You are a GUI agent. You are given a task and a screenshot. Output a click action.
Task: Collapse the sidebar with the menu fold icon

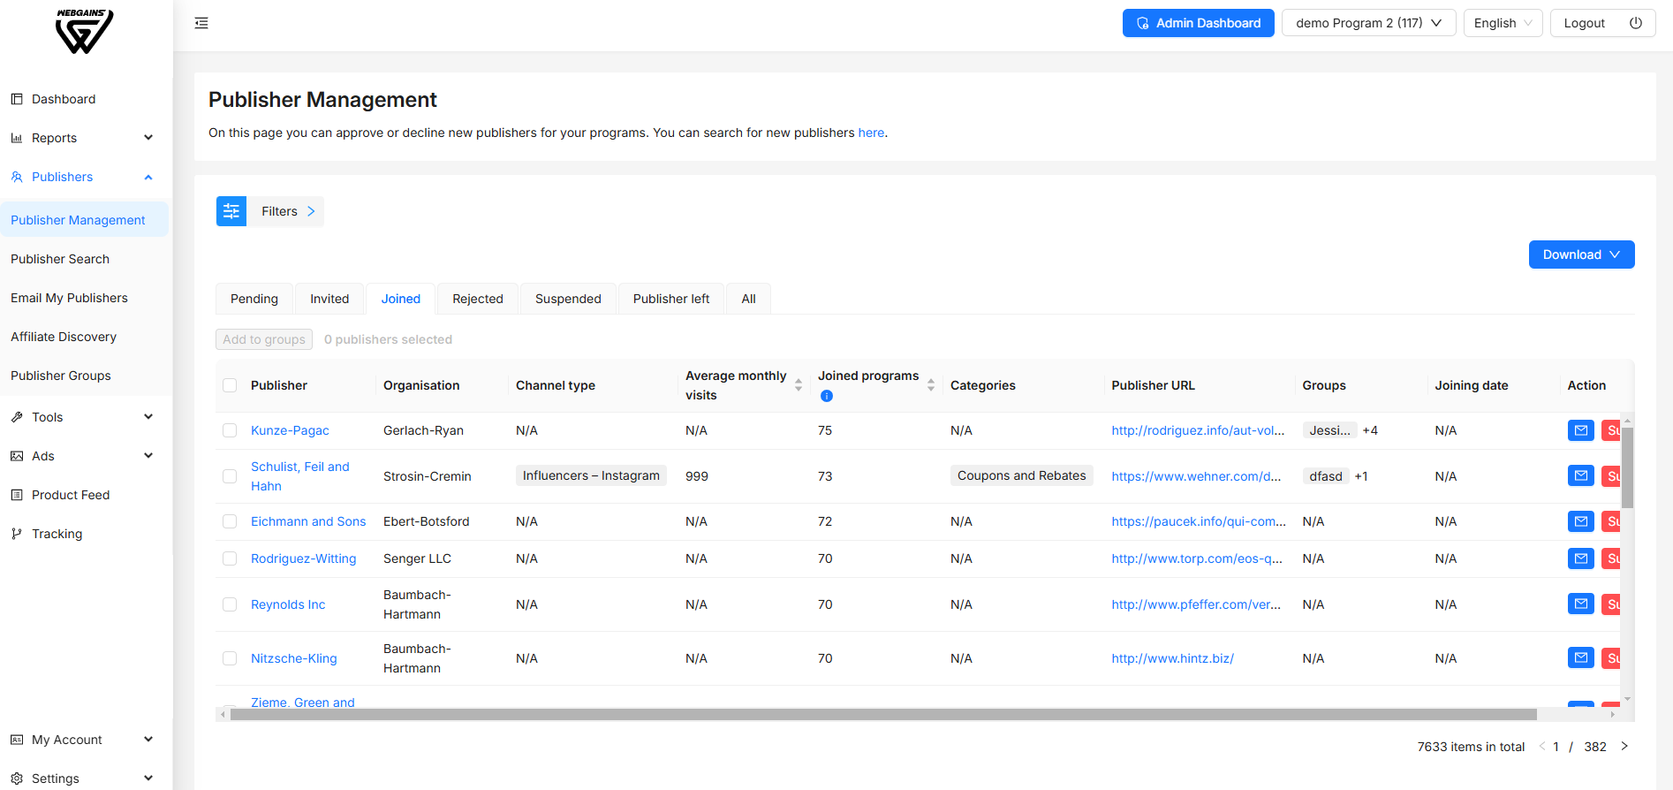click(201, 23)
